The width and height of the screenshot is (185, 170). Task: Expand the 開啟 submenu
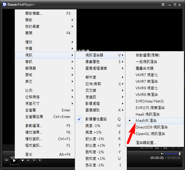pos(46,20)
